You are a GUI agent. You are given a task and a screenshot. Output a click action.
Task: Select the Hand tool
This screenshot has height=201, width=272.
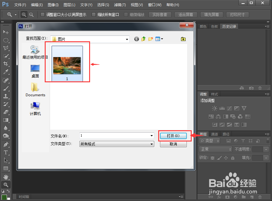pos(6,177)
